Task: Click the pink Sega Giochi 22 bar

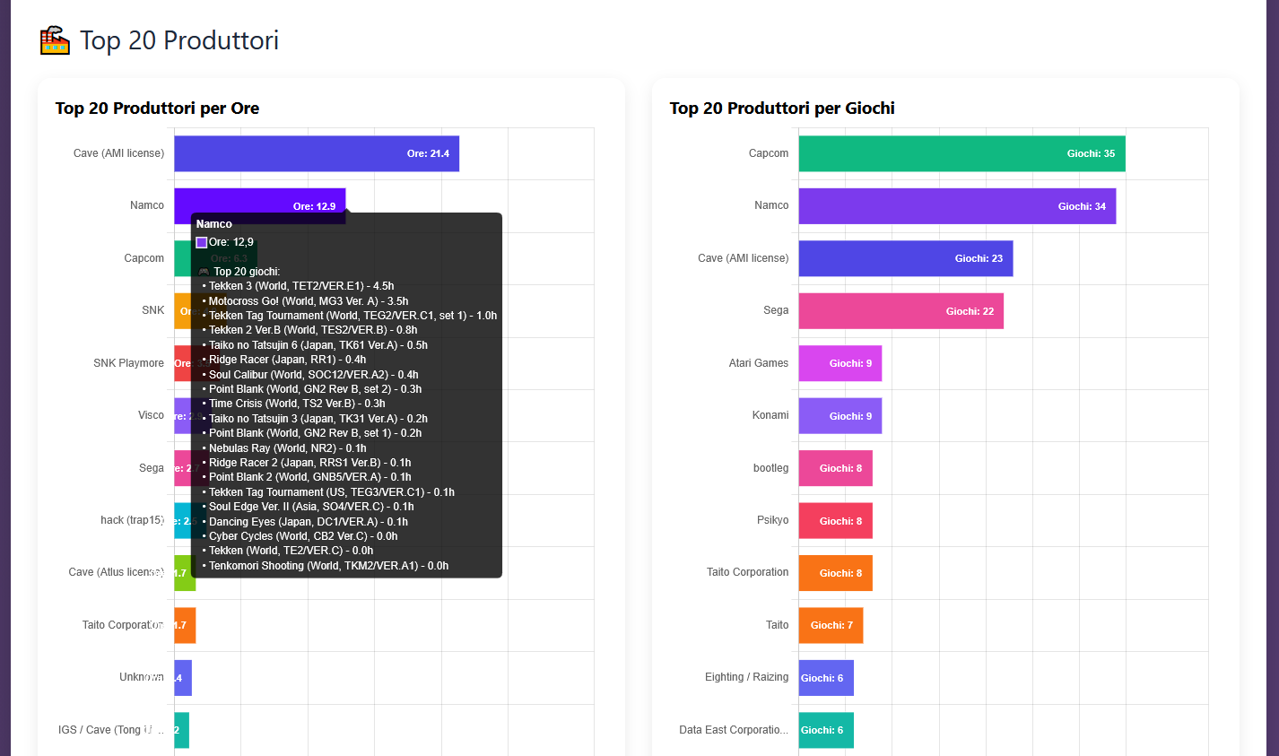Action: (901, 311)
